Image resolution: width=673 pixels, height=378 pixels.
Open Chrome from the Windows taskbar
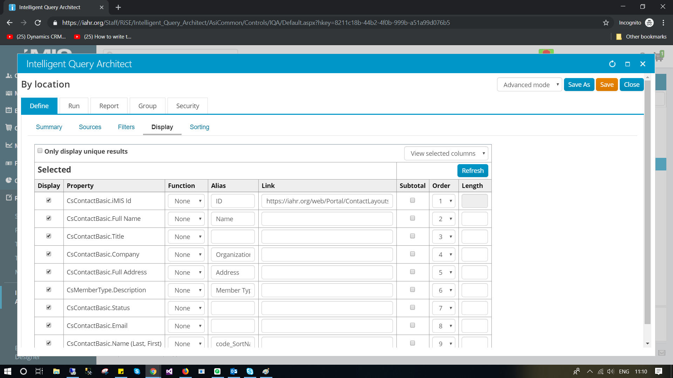tap(153, 371)
